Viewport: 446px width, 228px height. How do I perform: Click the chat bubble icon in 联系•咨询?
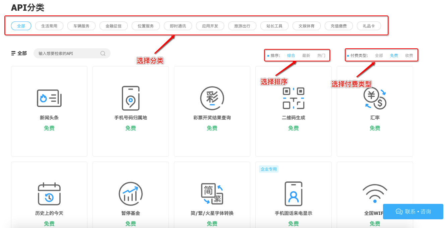(399, 212)
